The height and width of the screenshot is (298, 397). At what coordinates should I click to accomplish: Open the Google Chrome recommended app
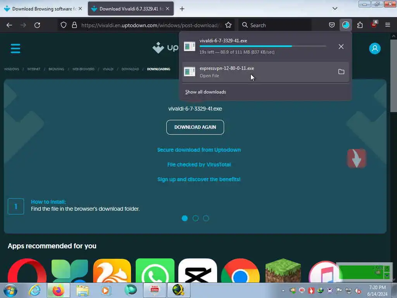coord(240,270)
